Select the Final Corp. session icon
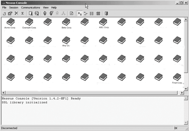 point(177,77)
